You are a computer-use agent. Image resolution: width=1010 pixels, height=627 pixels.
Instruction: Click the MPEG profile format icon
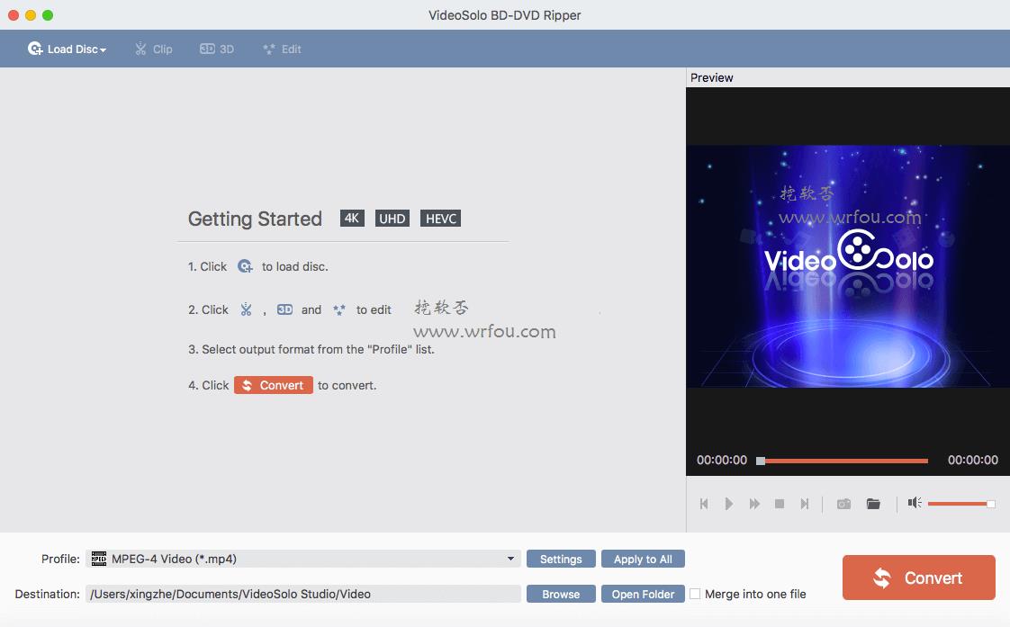point(98,558)
